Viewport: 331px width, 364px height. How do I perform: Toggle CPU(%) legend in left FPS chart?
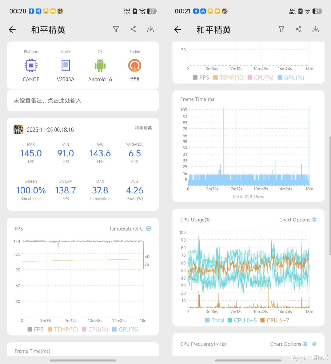click(95, 329)
